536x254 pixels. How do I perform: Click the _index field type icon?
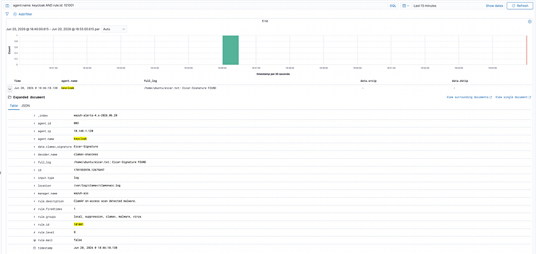click(x=34, y=115)
